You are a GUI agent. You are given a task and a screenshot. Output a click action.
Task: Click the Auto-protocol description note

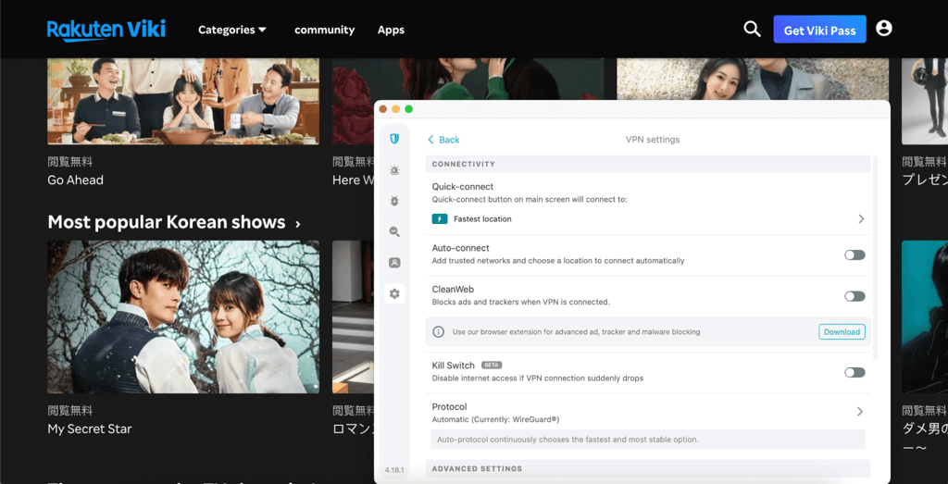point(647,440)
